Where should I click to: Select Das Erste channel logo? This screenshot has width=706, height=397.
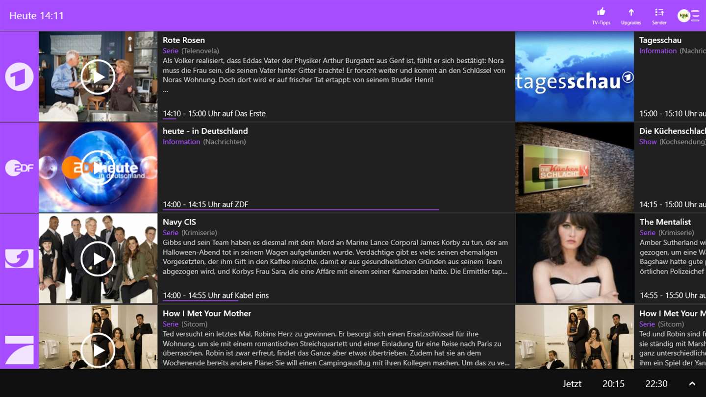19,77
